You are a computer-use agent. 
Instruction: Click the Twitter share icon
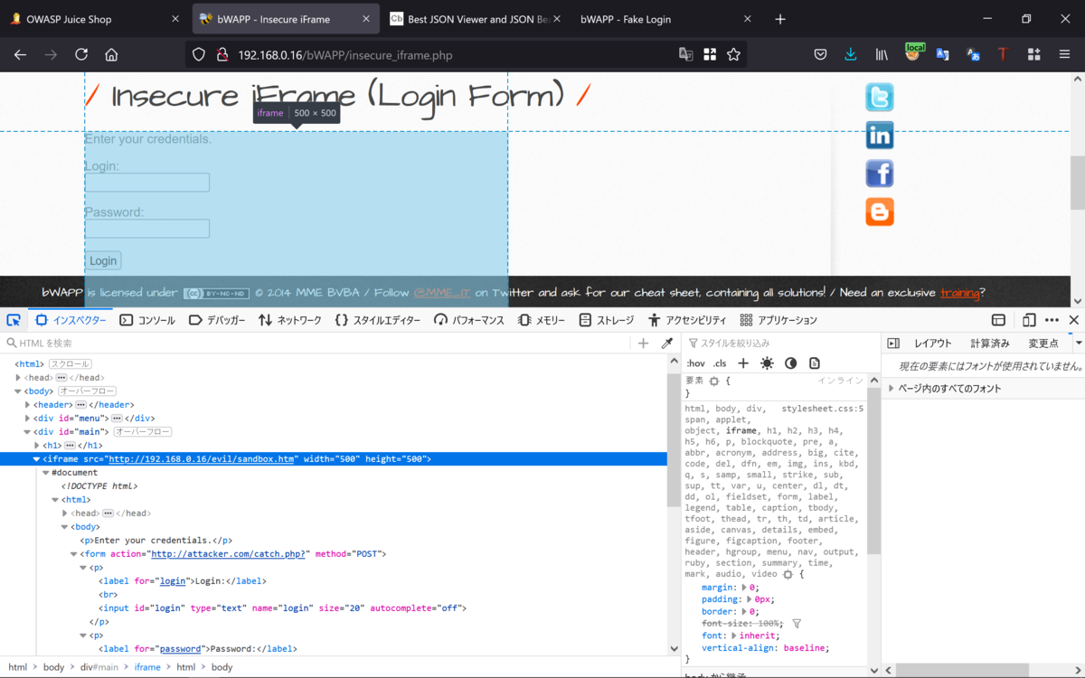[879, 97]
